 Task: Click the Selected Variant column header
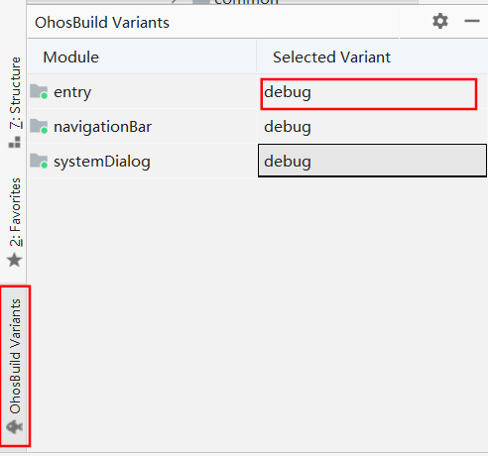331,57
